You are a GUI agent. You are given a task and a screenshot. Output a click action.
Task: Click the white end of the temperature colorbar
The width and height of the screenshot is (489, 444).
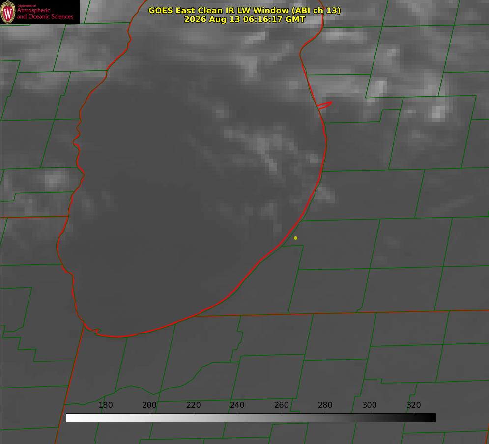click(x=71, y=418)
